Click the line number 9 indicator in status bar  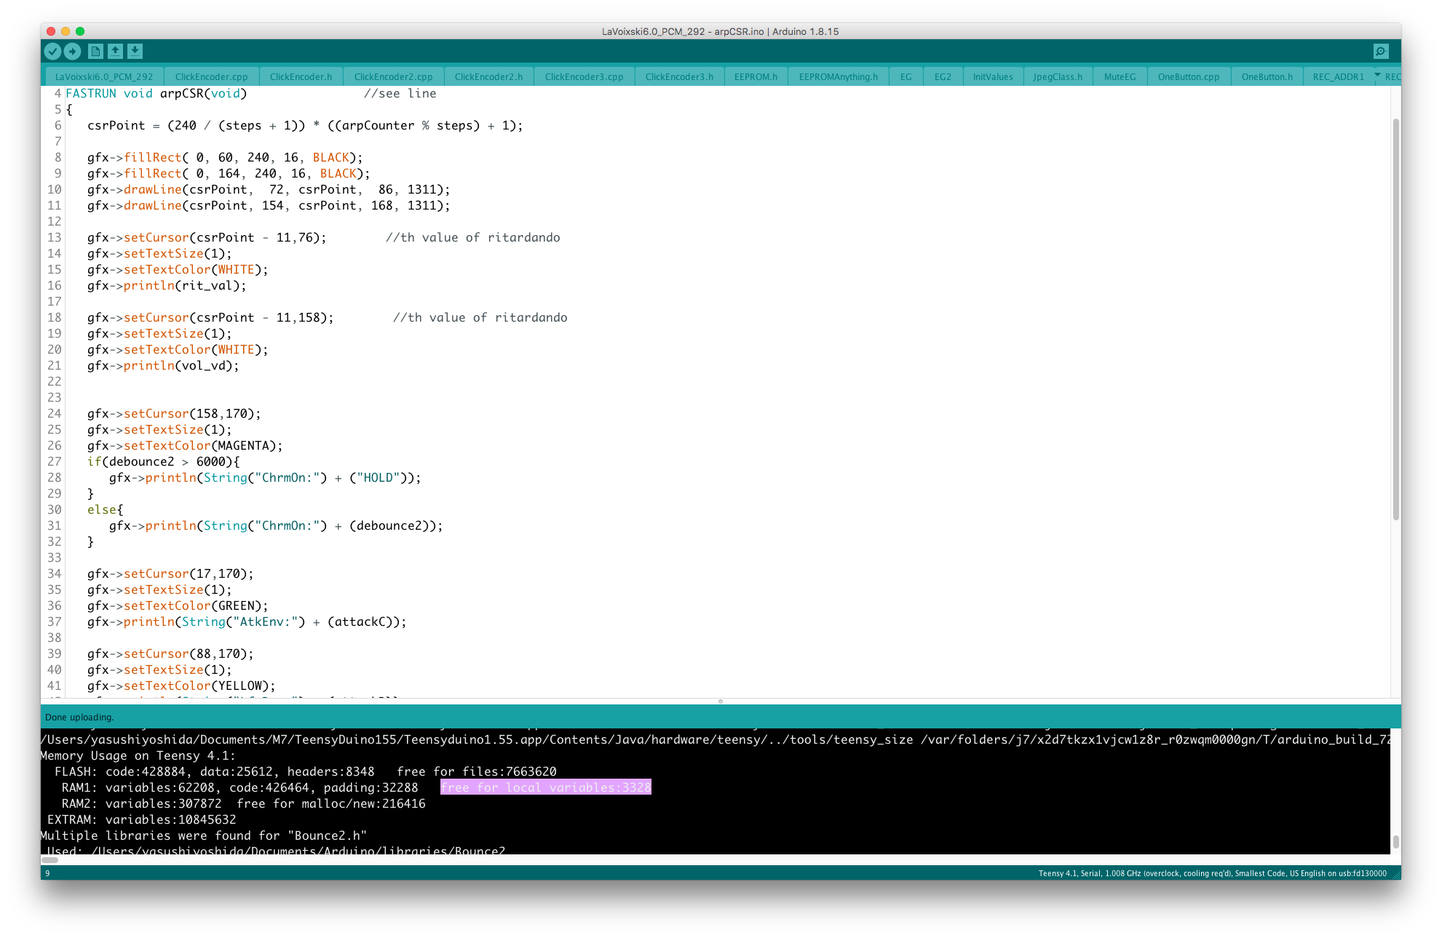pos(47,873)
